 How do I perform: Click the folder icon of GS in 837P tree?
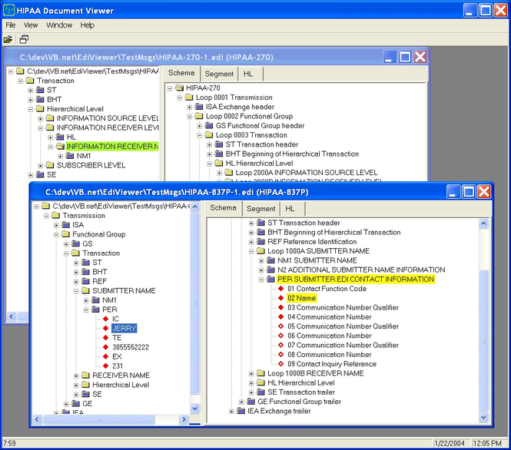tap(76, 243)
